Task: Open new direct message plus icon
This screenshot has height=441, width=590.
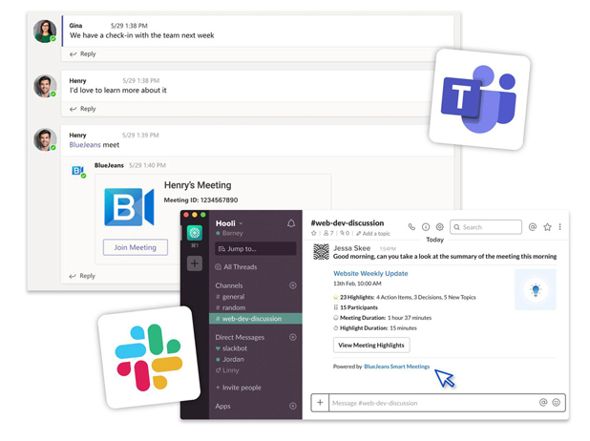Action: (x=292, y=337)
